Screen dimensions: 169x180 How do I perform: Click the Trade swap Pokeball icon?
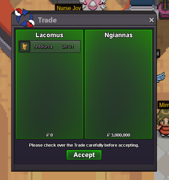tap(25, 18)
